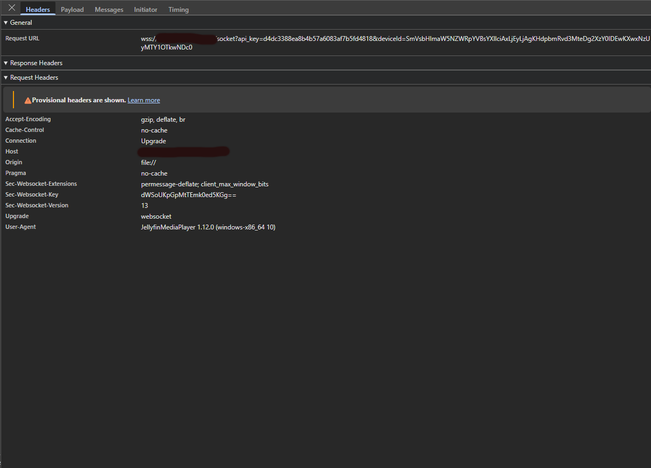Click the Sec-Websocket-Extensions value
This screenshot has height=468, width=651.
pos(205,184)
